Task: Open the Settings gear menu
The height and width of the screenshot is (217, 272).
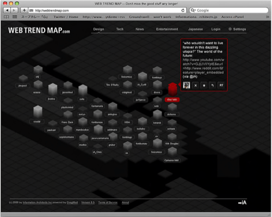Action: tap(237, 29)
